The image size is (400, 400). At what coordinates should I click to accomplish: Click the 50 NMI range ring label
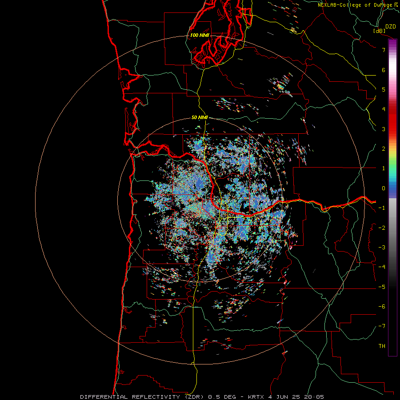pyautogui.click(x=200, y=117)
